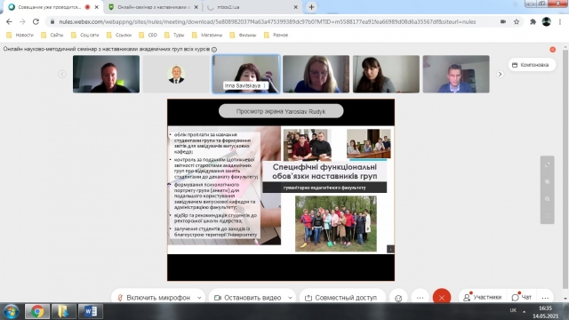Click the Просмотр экрана Yaroslav Rudyk banner
Screen dimensions: 569x320
coord(281,111)
